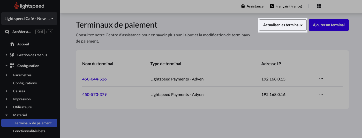The image size is (362, 138).
Task: Collapse the Matériel section arrow
Action: tap(6, 115)
